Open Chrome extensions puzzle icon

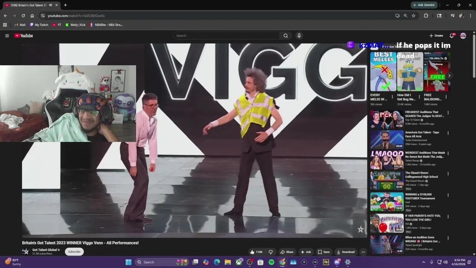426,16
